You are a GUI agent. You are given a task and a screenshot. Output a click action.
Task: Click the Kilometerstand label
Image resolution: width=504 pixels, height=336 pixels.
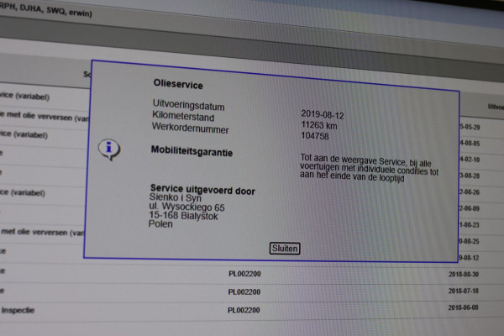(183, 116)
